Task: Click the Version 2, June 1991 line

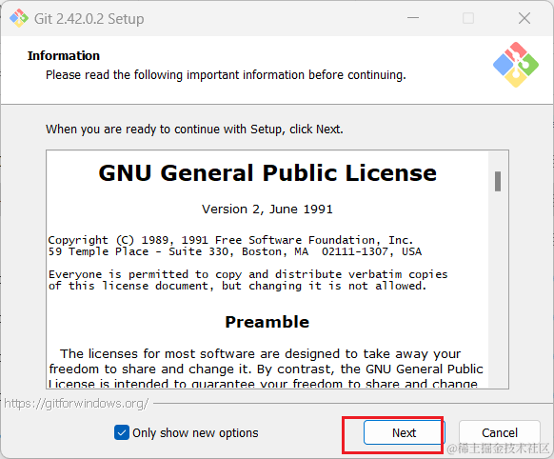Action: [x=267, y=210]
